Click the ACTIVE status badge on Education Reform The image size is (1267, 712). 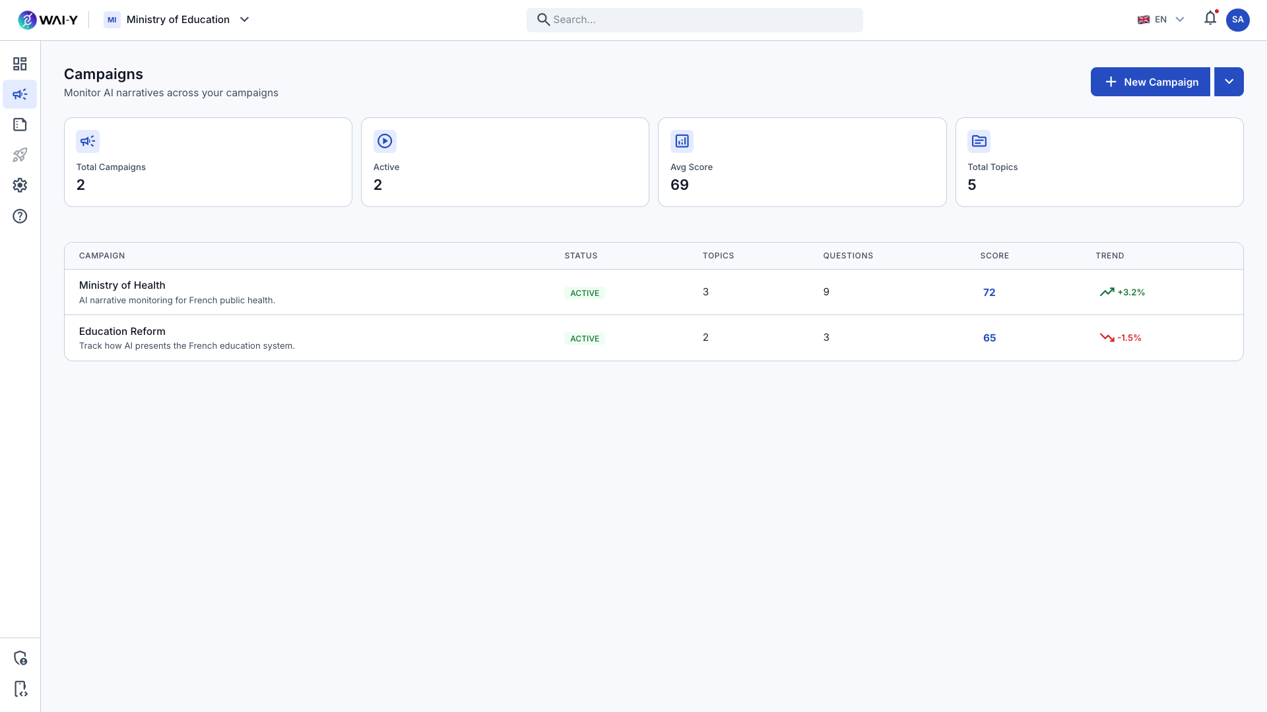tap(585, 338)
